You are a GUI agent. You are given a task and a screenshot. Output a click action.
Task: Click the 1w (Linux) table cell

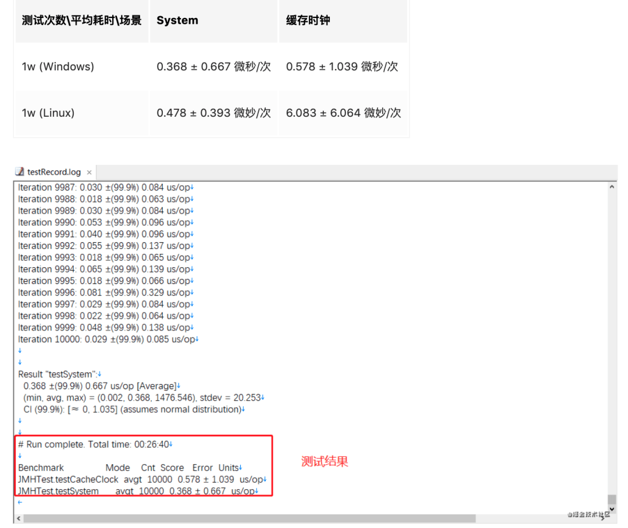tap(47, 113)
